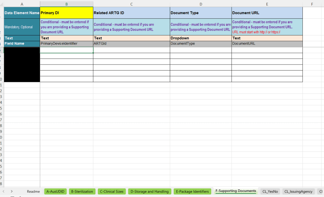
Task: Click the Document Type header cell
Action: coord(201,13)
